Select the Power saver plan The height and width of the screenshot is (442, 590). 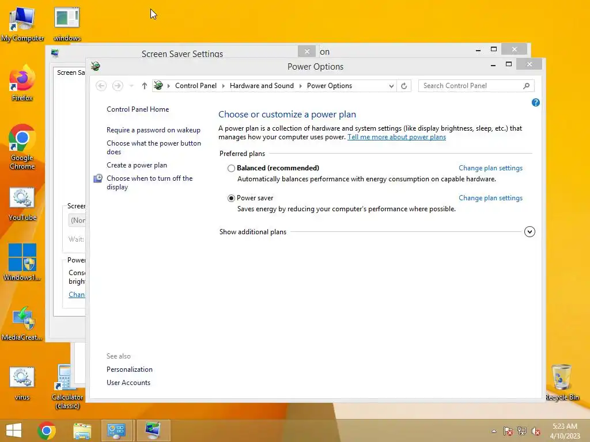[x=231, y=198]
